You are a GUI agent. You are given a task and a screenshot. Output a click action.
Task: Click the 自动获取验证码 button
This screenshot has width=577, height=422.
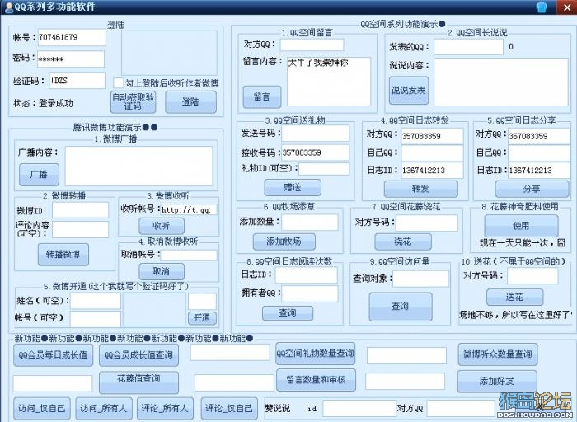(x=134, y=102)
